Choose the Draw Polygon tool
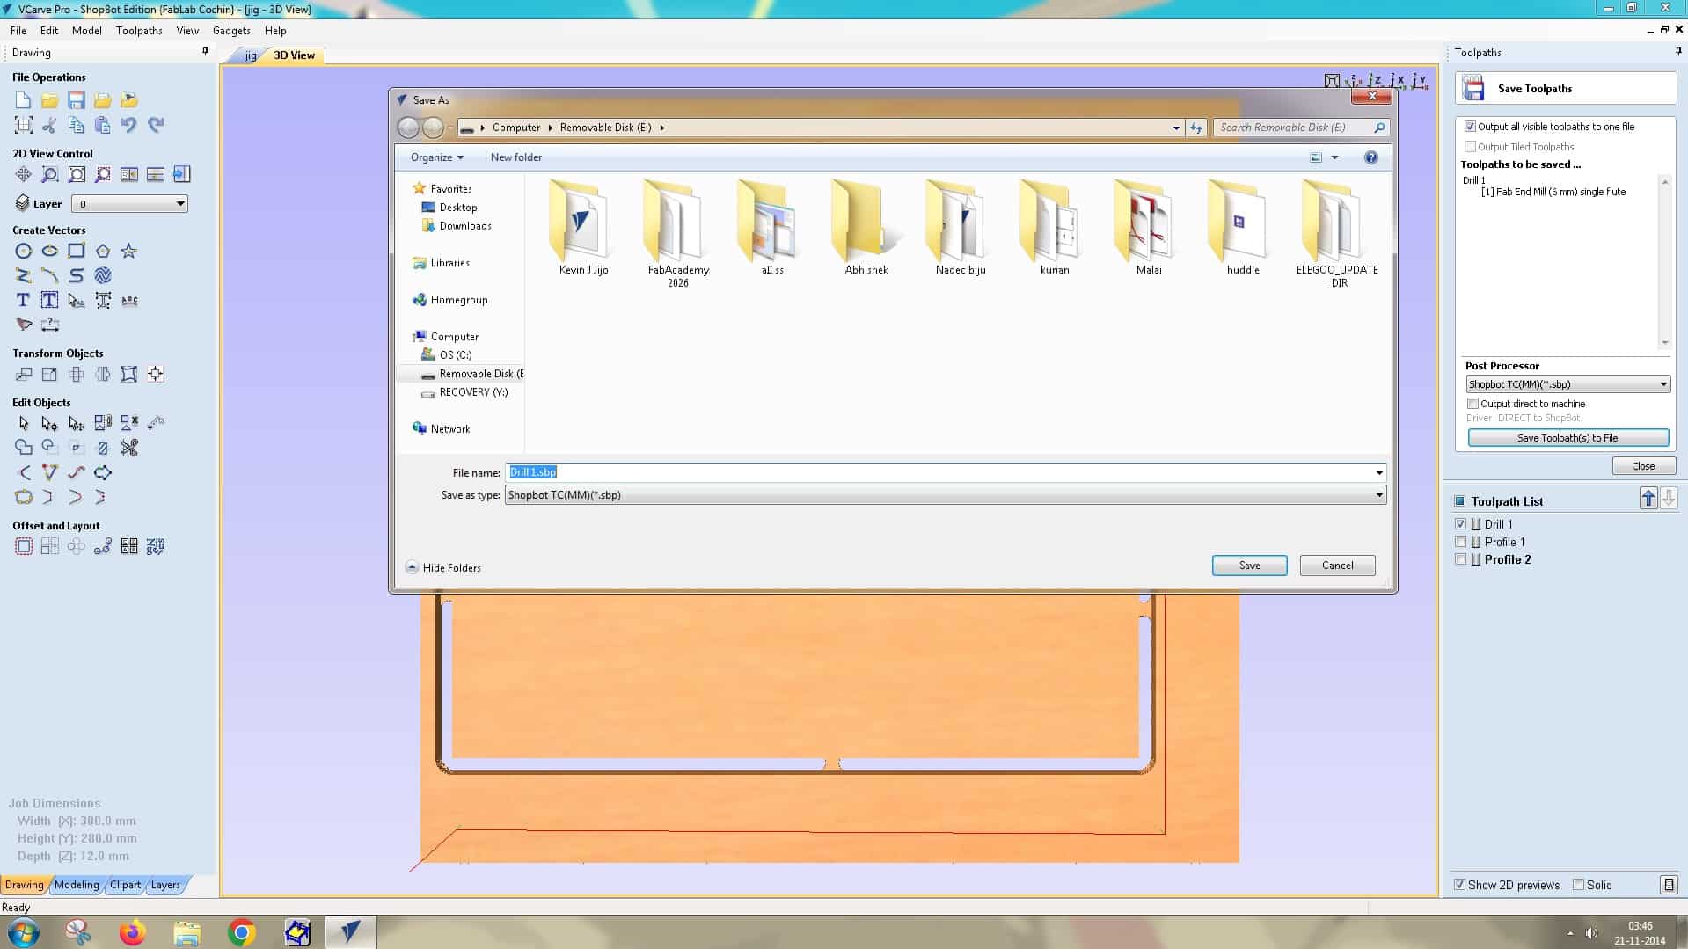The image size is (1688, 949). (103, 252)
